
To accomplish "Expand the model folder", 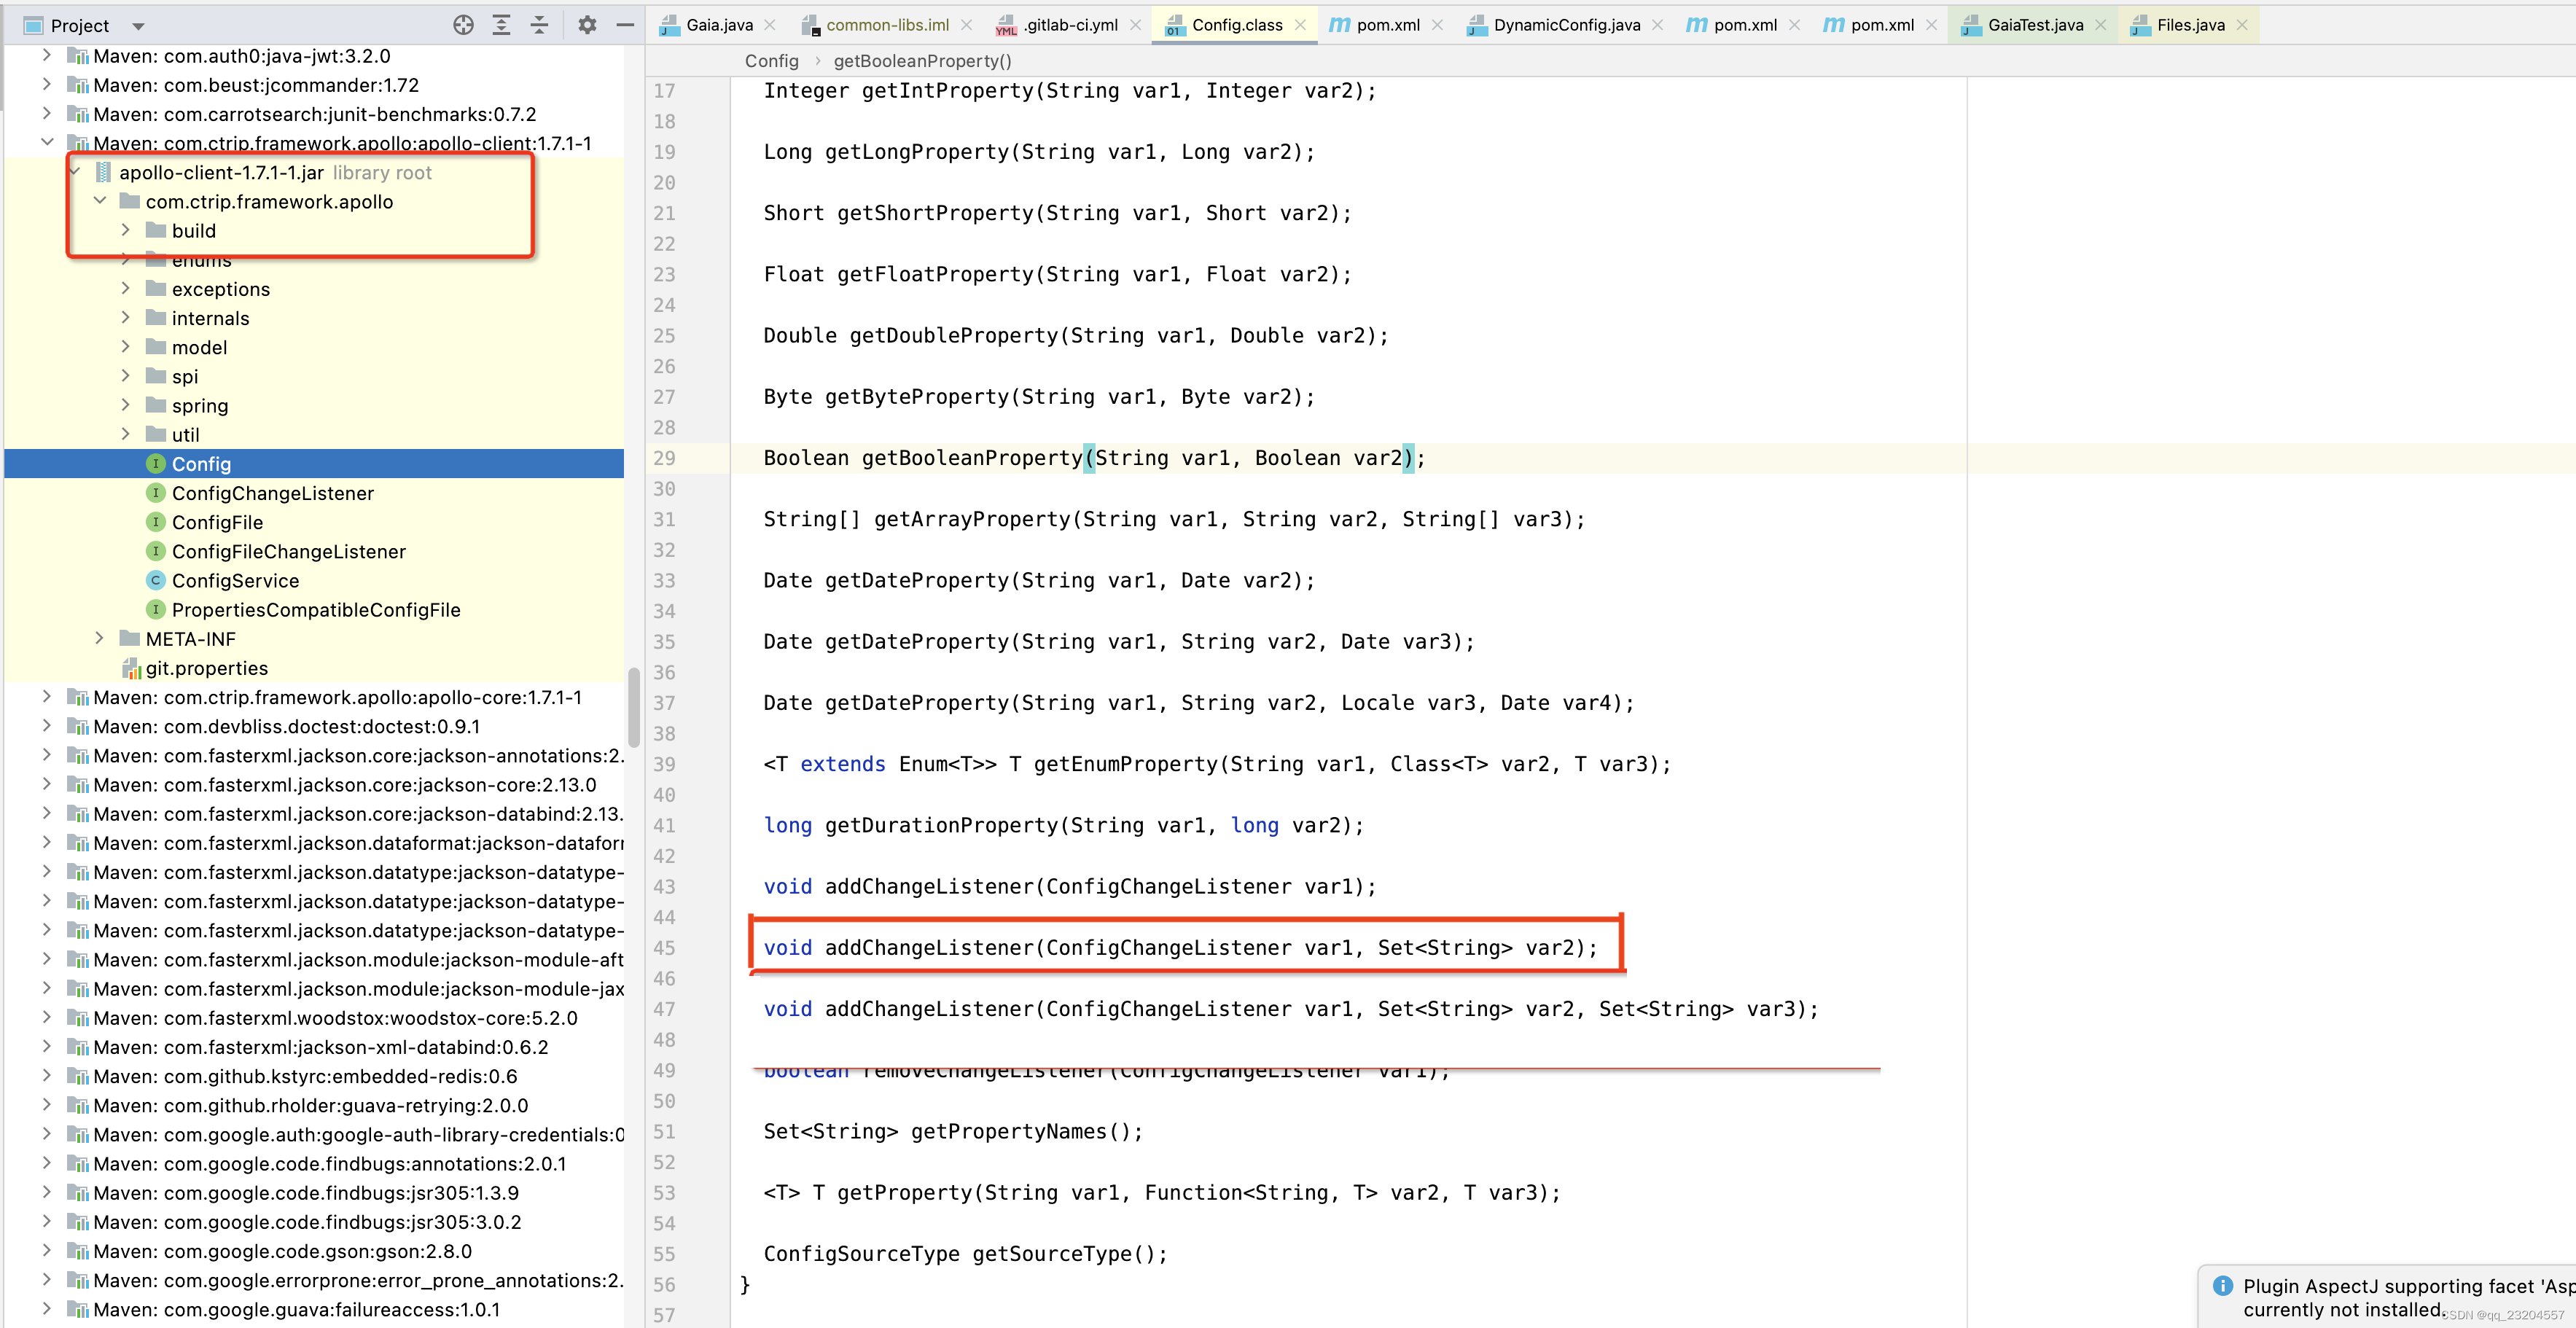I will 126,347.
